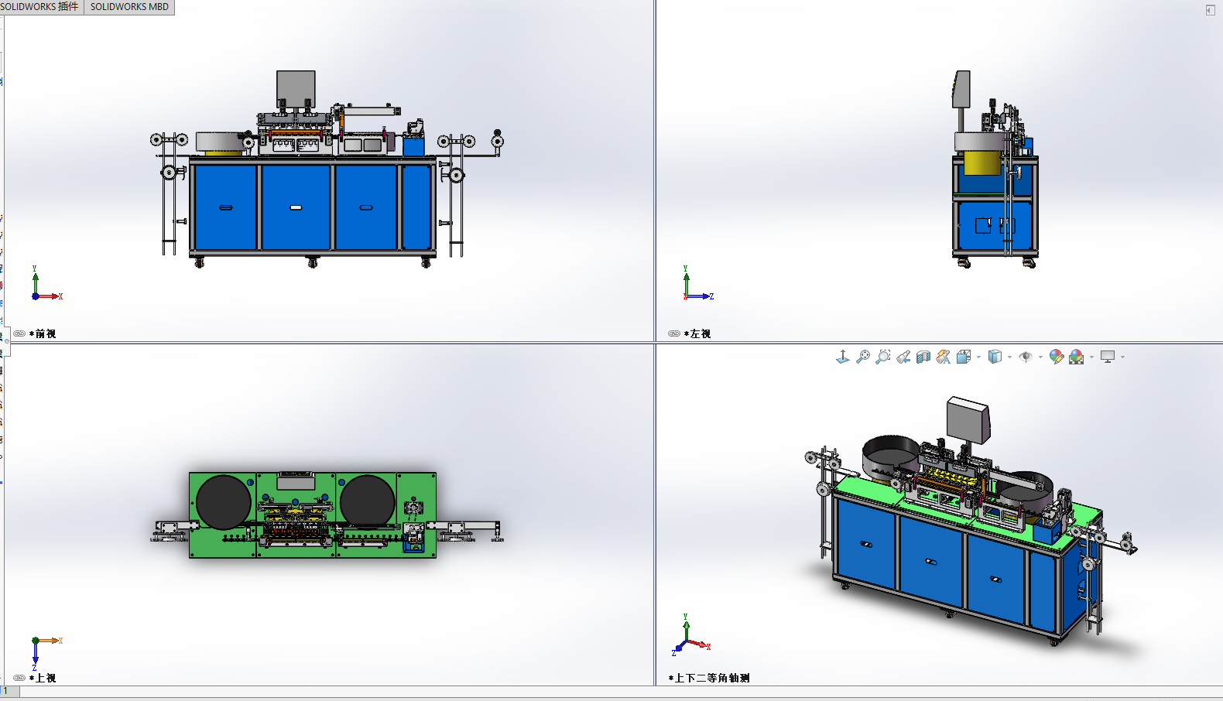The image size is (1223, 701).
Task: Click the *上下二等角轴测 viewport label
Action: [x=709, y=678]
